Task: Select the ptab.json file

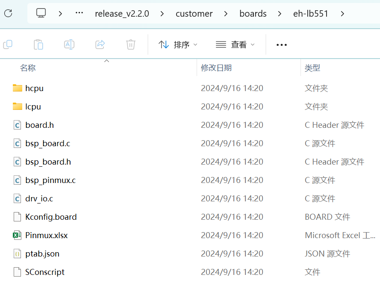Action: tap(42, 254)
